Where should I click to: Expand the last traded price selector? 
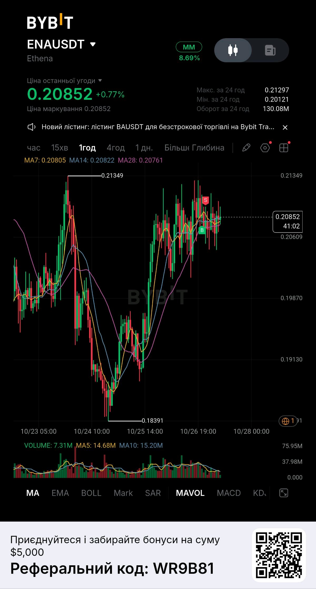[64, 81]
